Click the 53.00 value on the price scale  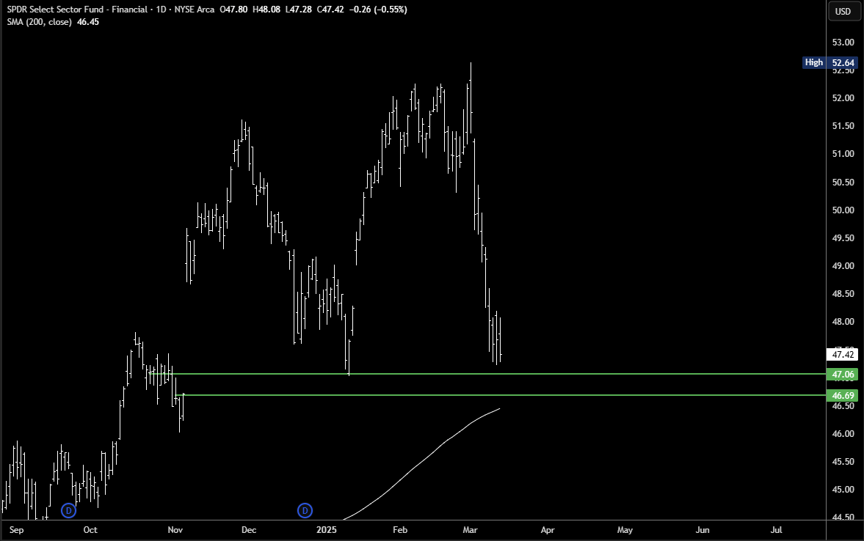click(843, 43)
